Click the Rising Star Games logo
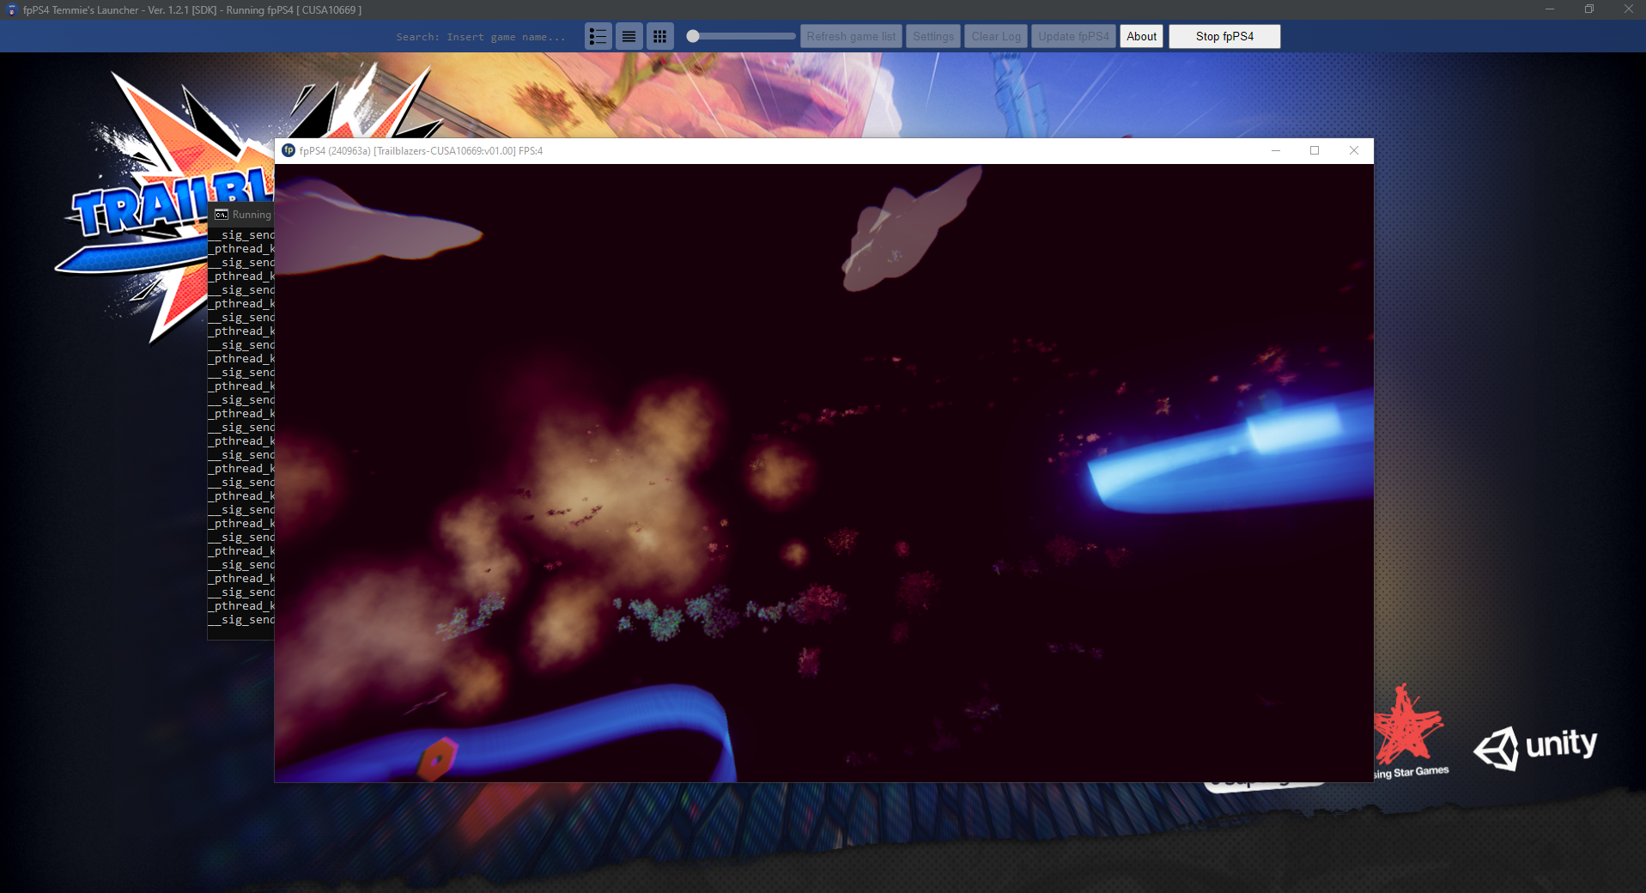Viewport: 1646px width, 893px height. (1408, 734)
